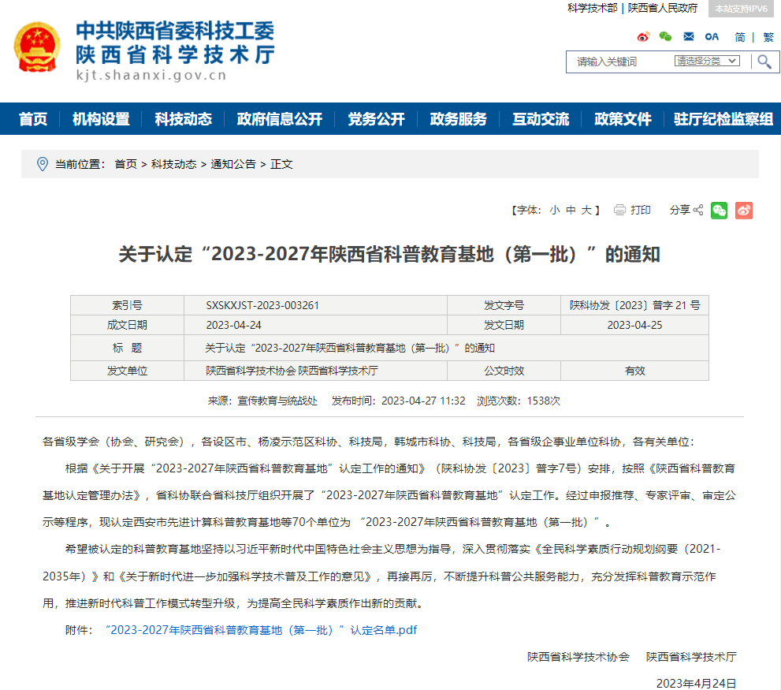
Task: Switch to simplified Chinese (简)
Action: click(740, 37)
